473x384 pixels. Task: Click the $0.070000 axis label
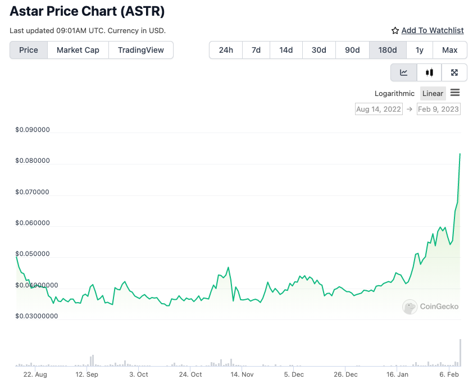tap(32, 191)
